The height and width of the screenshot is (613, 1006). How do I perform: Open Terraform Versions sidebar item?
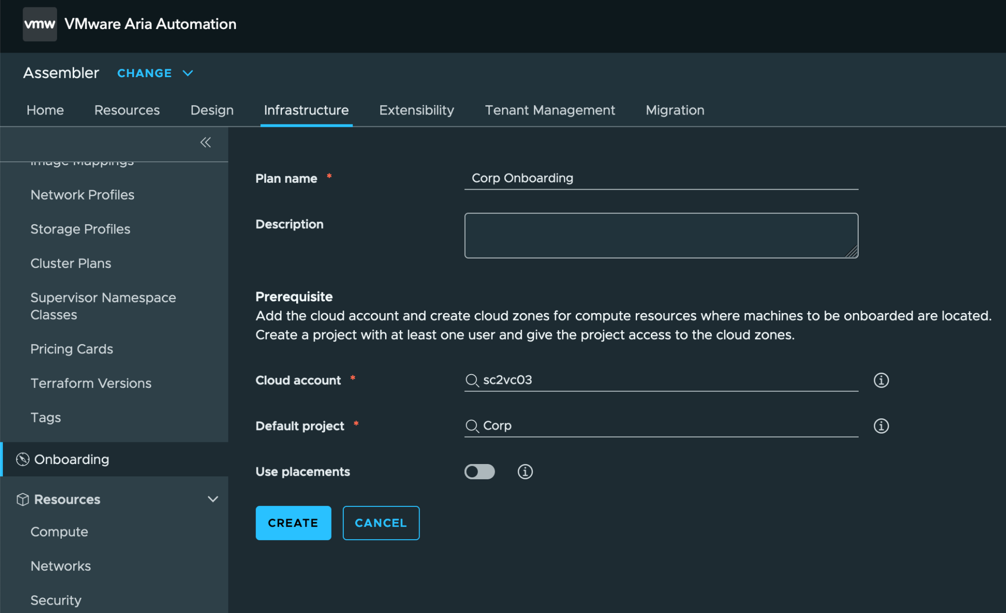(x=91, y=383)
